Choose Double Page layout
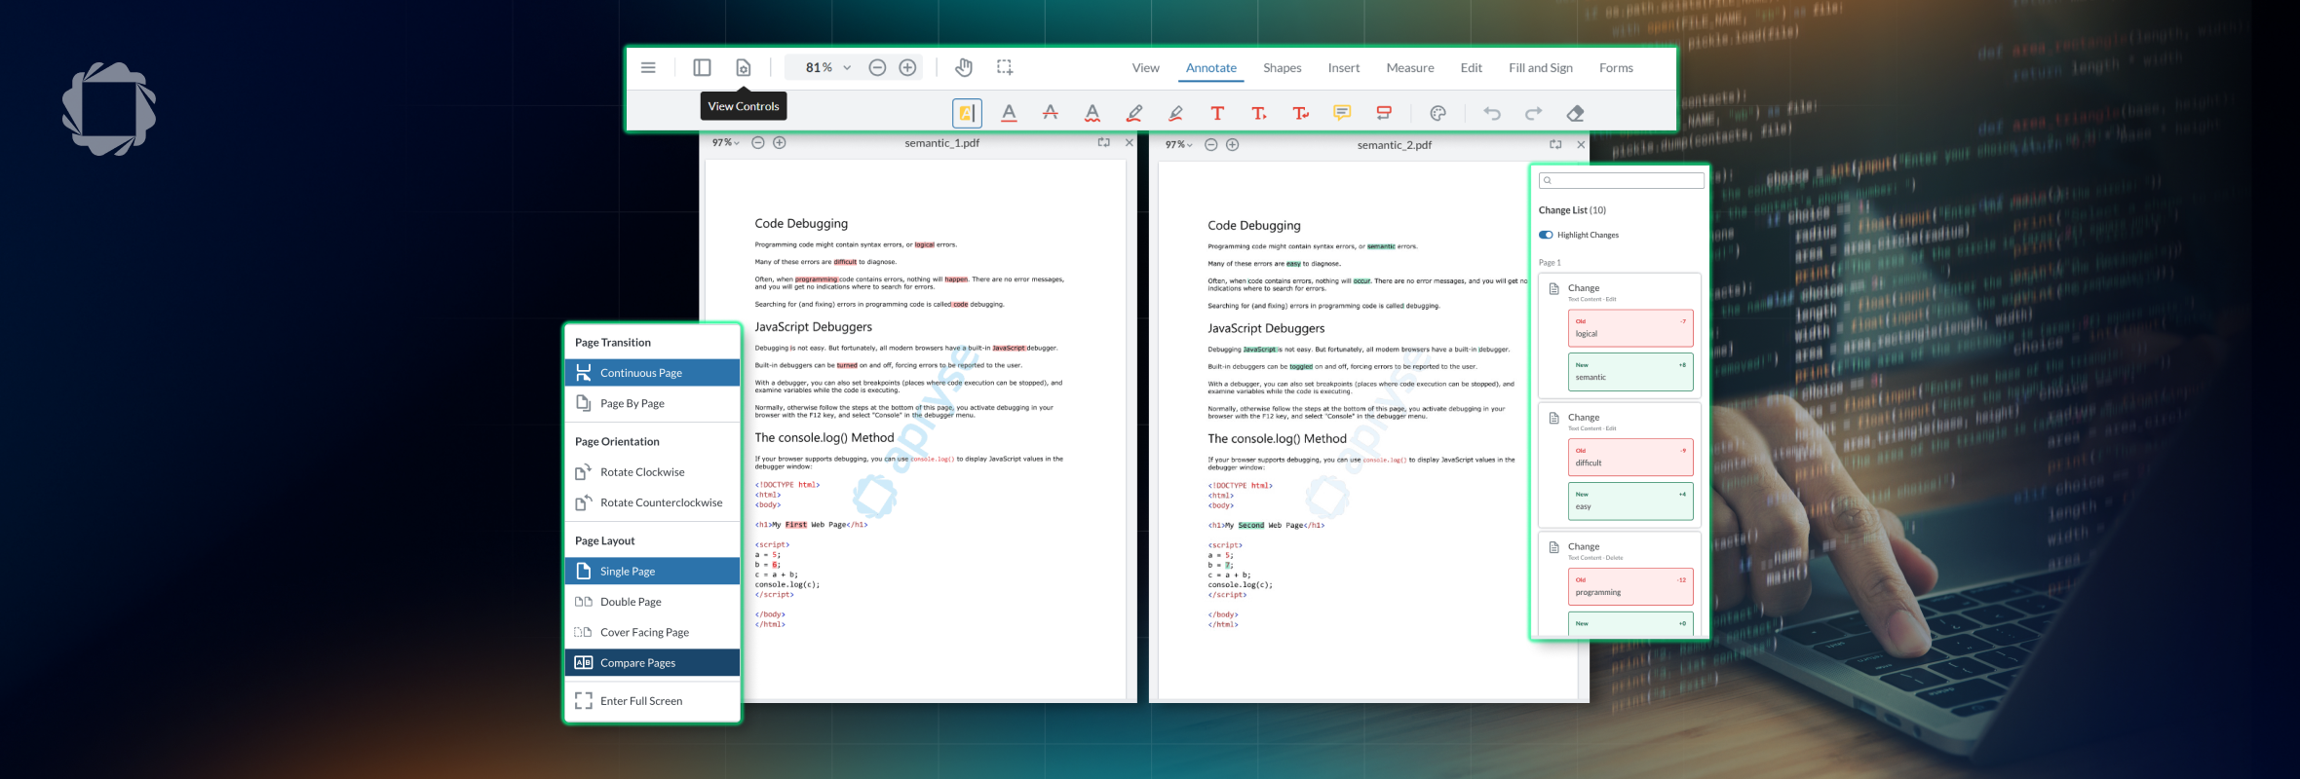 [652, 602]
